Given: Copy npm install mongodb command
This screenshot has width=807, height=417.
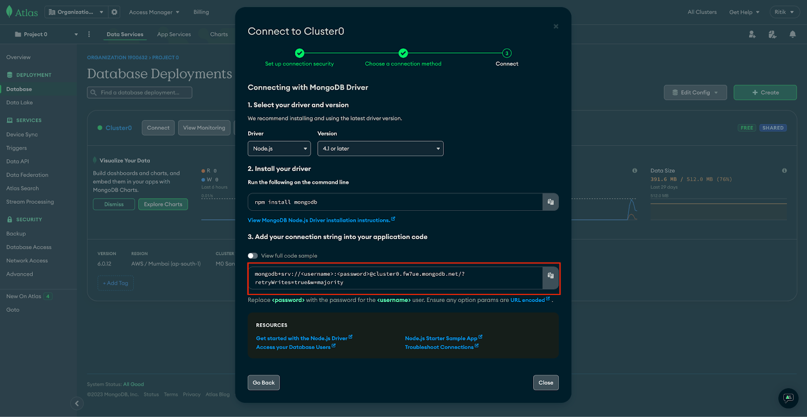Looking at the screenshot, I should point(550,202).
